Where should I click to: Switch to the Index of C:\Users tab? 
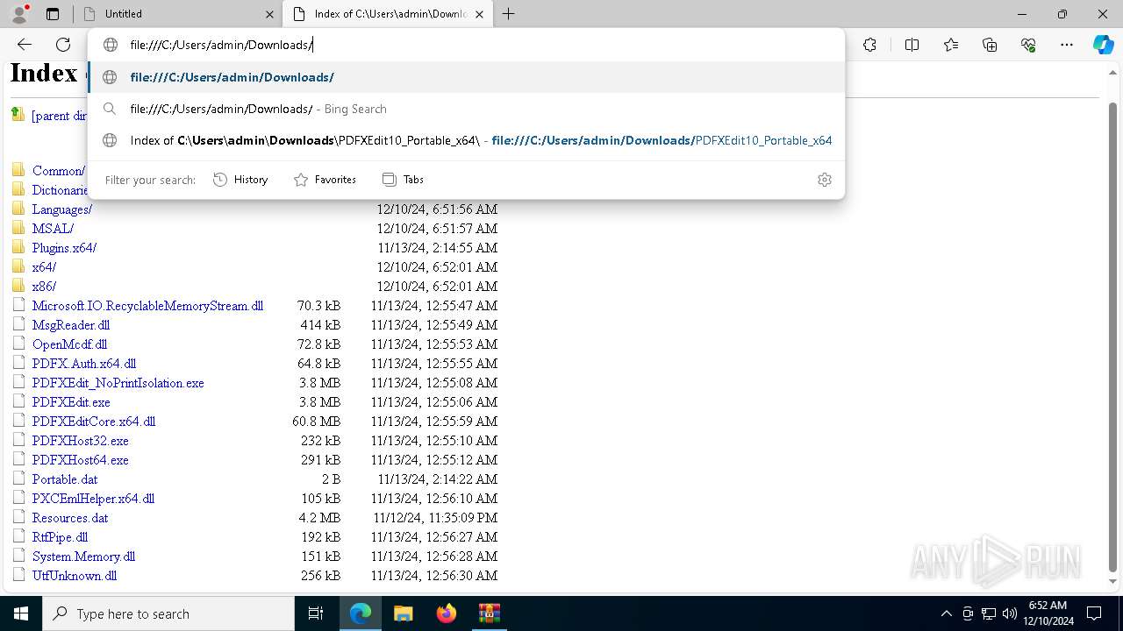coord(387,14)
